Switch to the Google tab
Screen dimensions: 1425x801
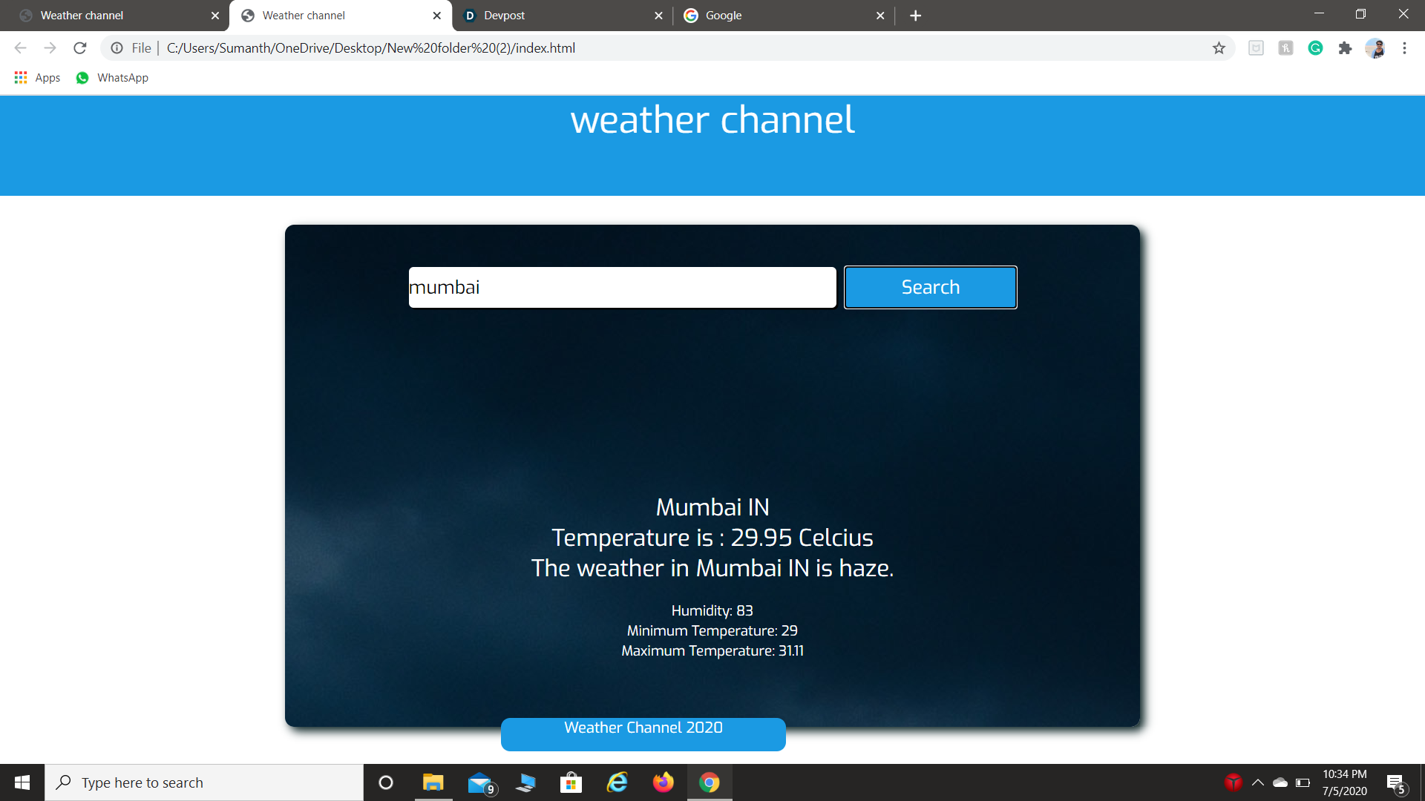click(x=772, y=16)
